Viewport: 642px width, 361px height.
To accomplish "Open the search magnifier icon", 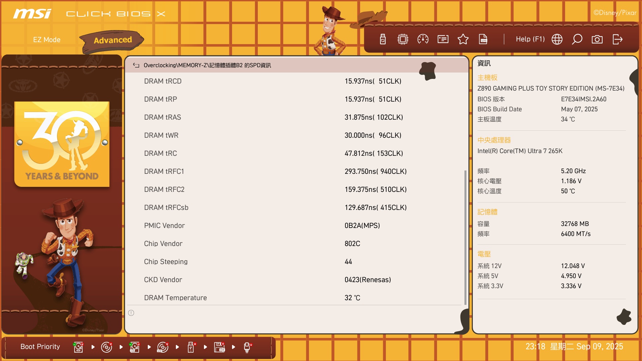I will (577, 39).
